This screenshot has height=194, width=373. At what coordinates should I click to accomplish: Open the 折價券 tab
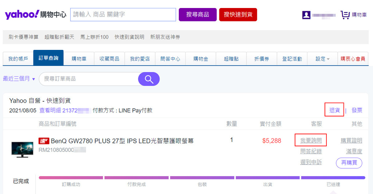262,59
